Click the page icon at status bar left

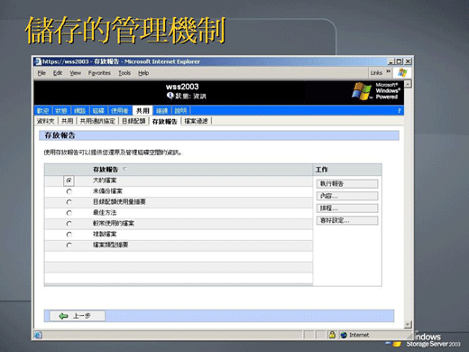(38, 335)
